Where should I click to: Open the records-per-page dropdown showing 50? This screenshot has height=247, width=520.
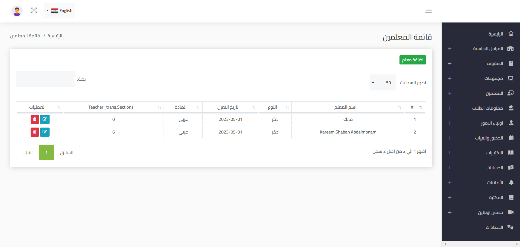tap(382, 83)
